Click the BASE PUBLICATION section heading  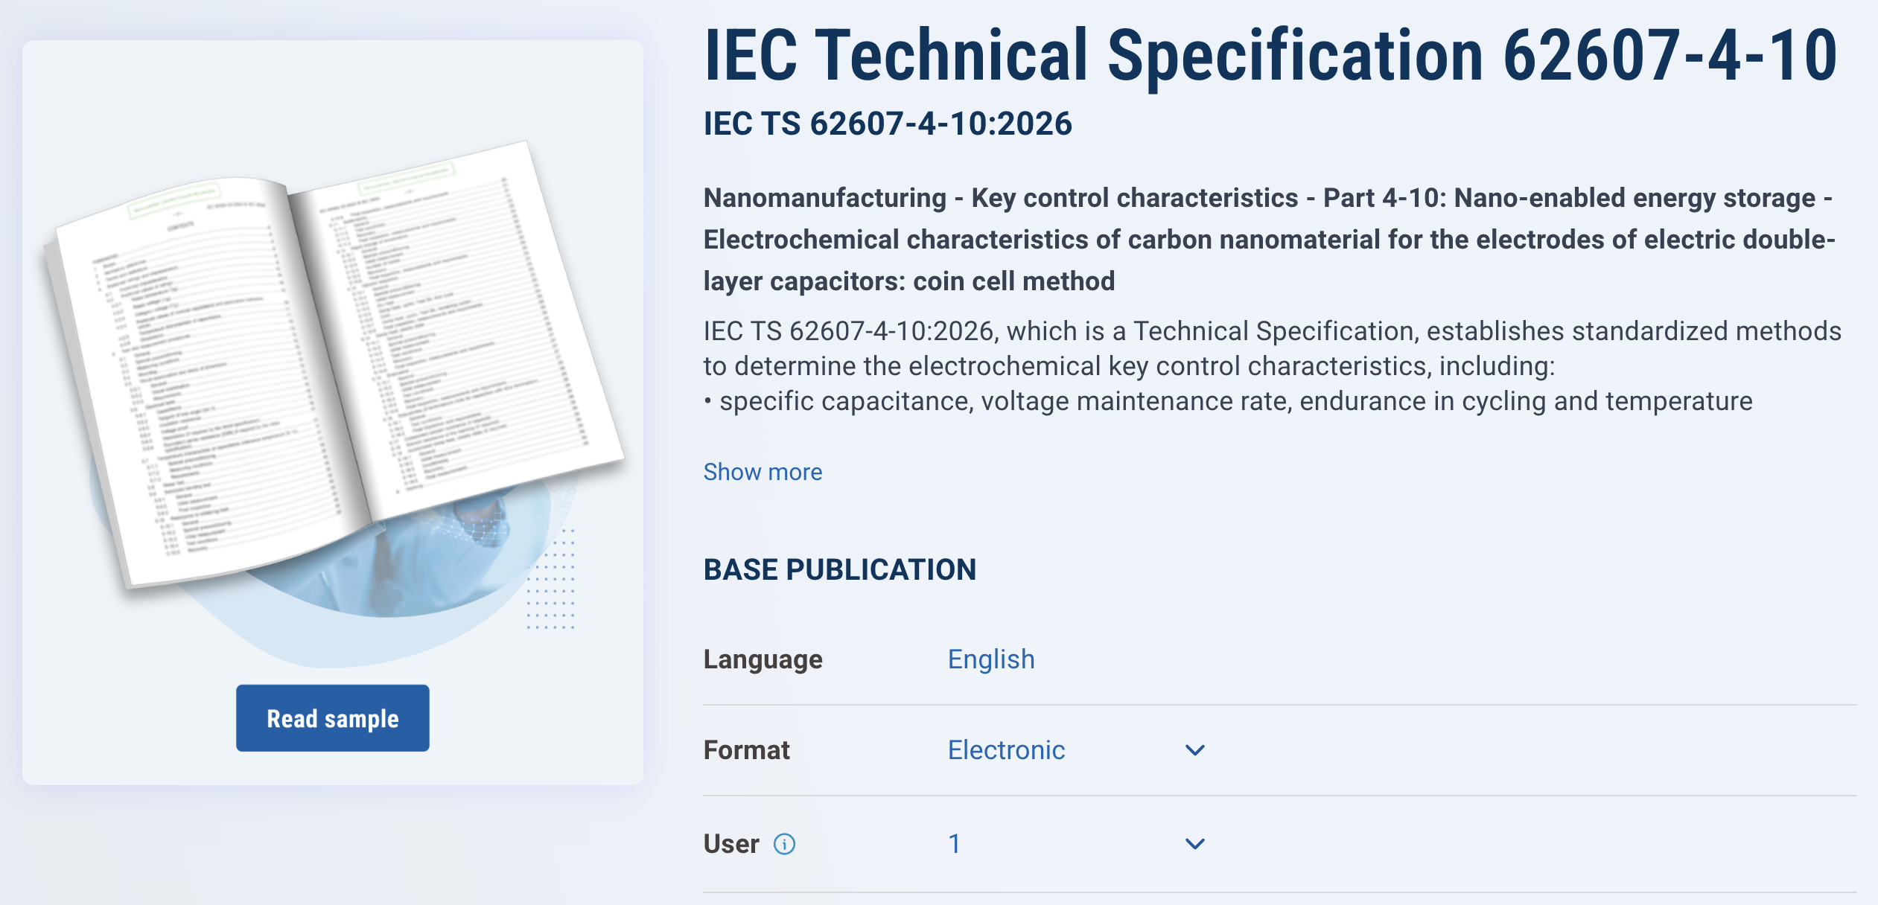pos(840,570)
